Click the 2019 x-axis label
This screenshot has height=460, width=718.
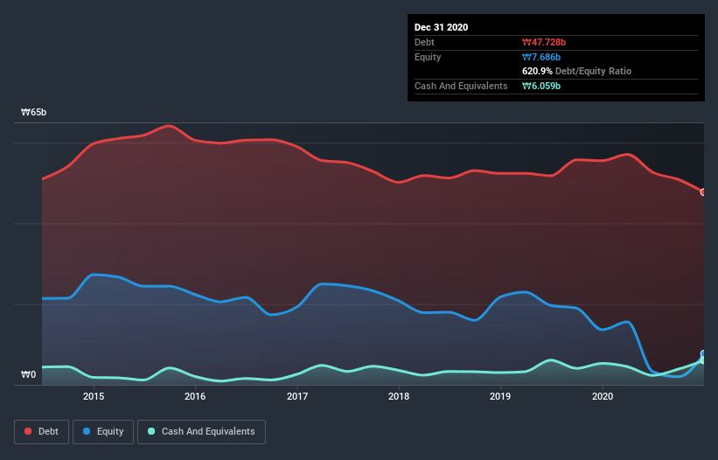500,396
